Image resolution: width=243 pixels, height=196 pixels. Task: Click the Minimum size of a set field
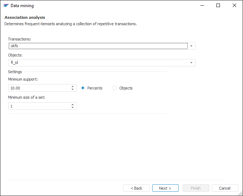pos(39,106)
